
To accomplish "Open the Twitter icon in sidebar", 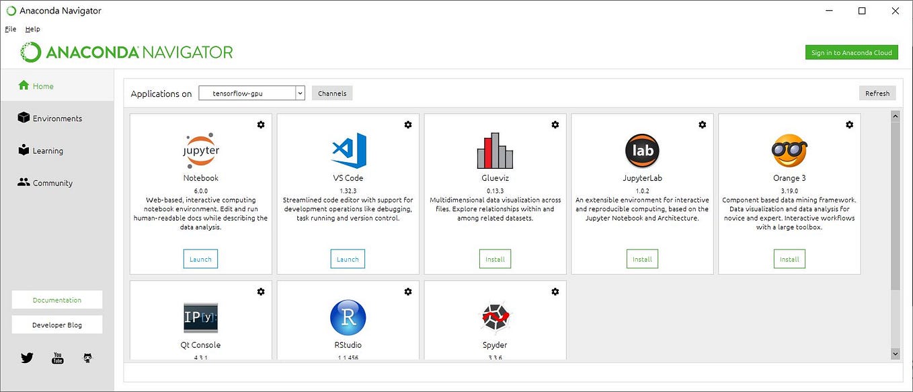I will pyautogui.click(x=27, y=358).
